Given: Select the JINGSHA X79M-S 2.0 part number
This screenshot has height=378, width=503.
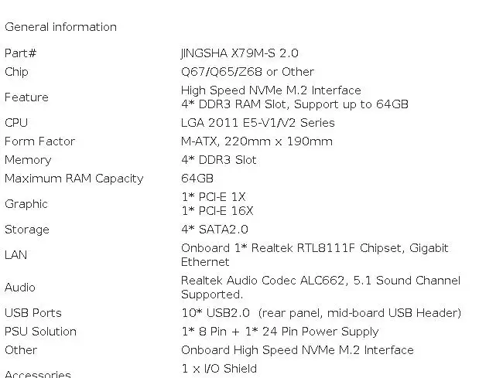Looking at the screenshot, I should 239,53.
